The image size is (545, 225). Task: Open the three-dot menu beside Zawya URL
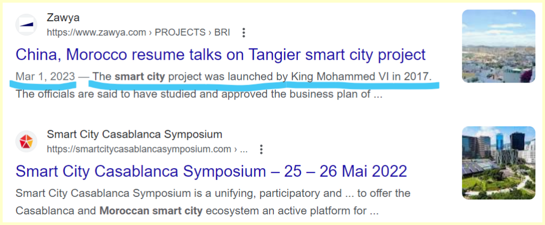pos(244,32)
